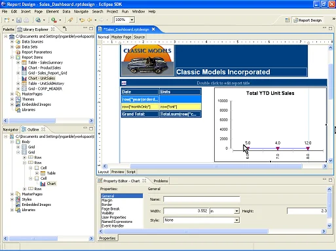The width and height of the screenshot is (336, 251).
Task: Minimize the Outline view panel
Action: coord(85,129)
